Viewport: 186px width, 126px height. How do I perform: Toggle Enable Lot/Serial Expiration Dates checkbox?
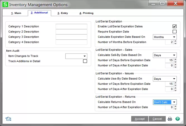(x=175, y=26)
